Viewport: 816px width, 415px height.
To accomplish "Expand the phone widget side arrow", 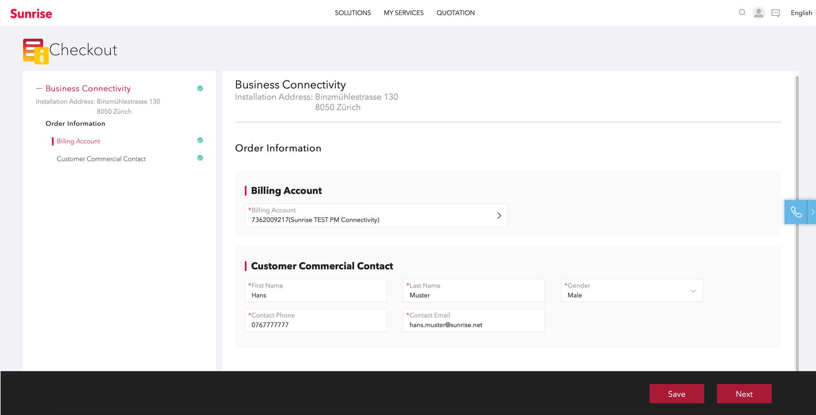I will tap(812, 212).
